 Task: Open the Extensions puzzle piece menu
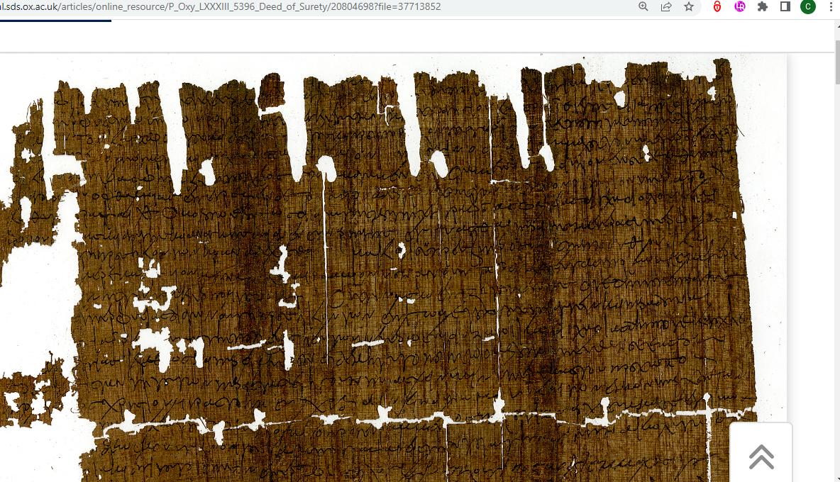click(763, 6)
